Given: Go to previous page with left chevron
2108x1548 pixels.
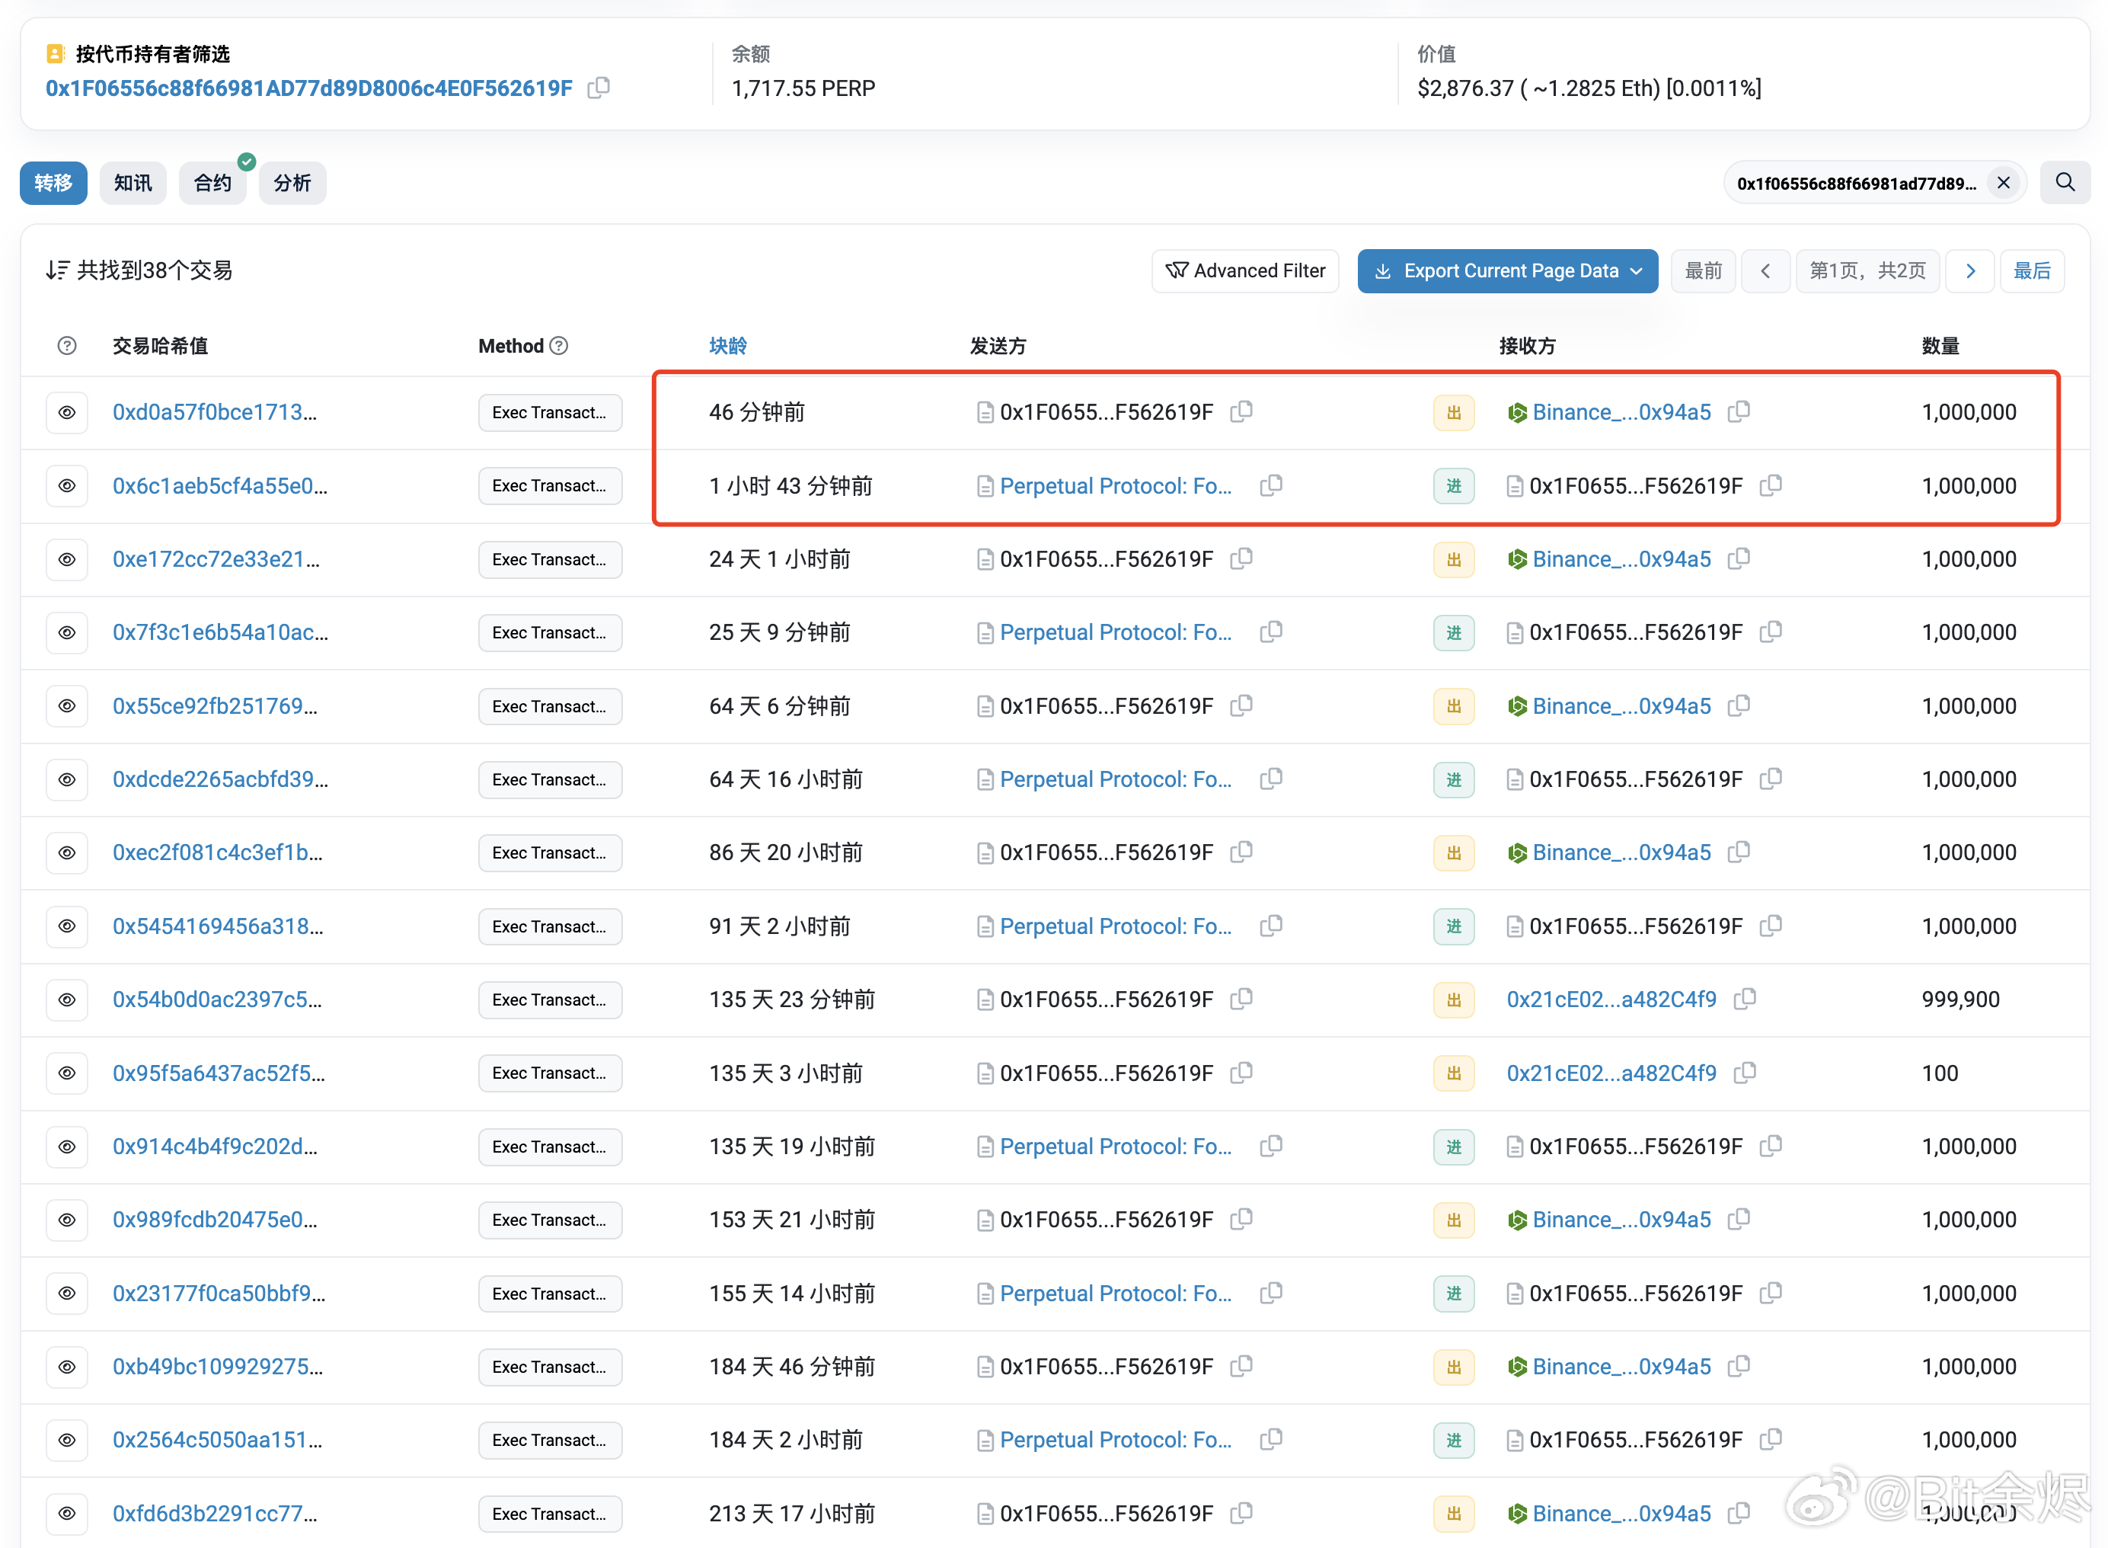Looking at the screenshot, I should (x=1765, y=270).
